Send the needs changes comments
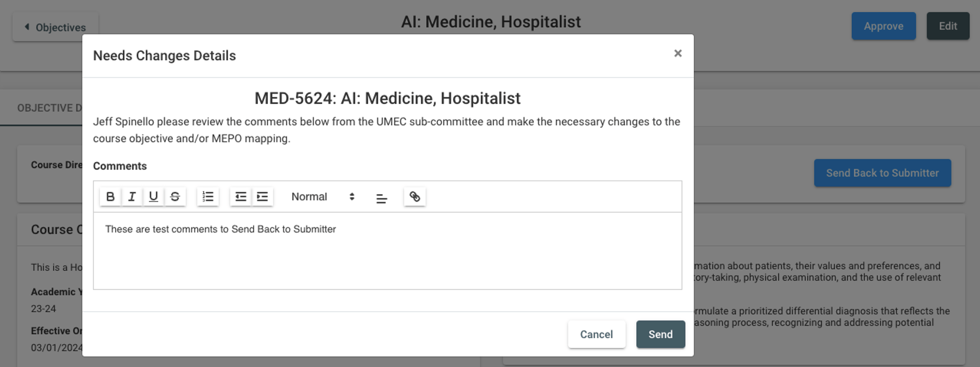Viewport: 980px width, 367px height. pyautogui.click(x=661, y=334)
